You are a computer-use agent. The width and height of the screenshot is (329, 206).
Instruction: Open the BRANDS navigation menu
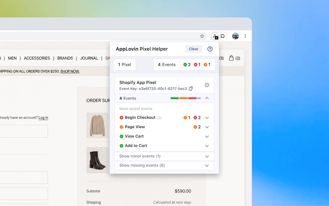tap(65, 58)
